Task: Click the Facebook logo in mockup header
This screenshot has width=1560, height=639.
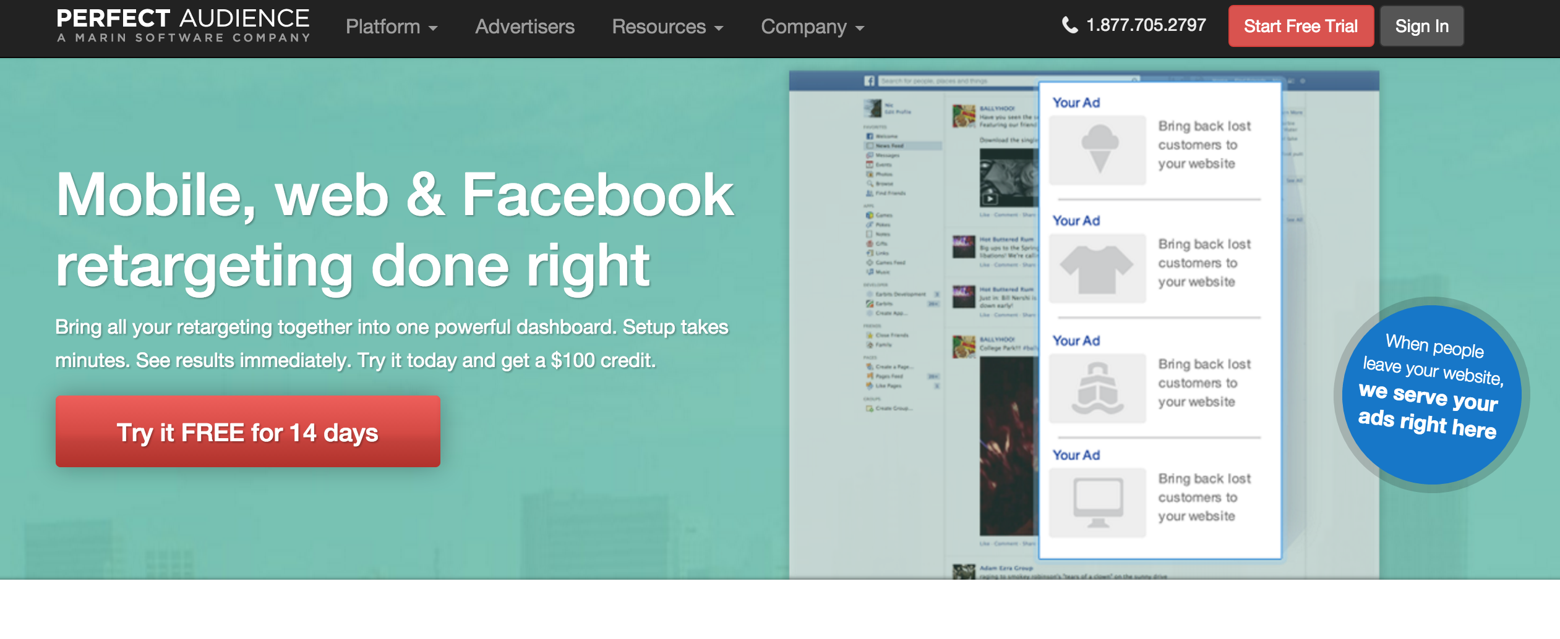Action: pyautogui.click(x=869, y=81)
